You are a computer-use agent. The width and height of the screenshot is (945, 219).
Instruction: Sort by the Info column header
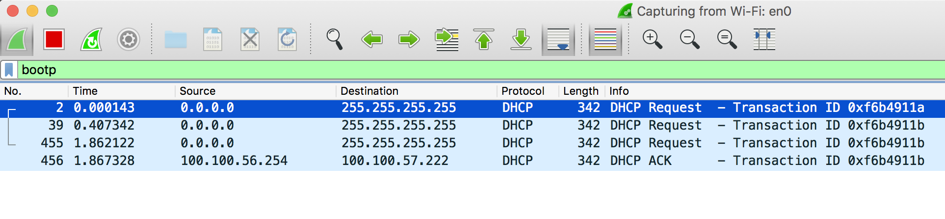click(775, 91)
